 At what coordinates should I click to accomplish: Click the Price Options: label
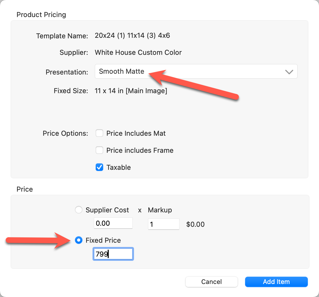(x=65, y=133)
